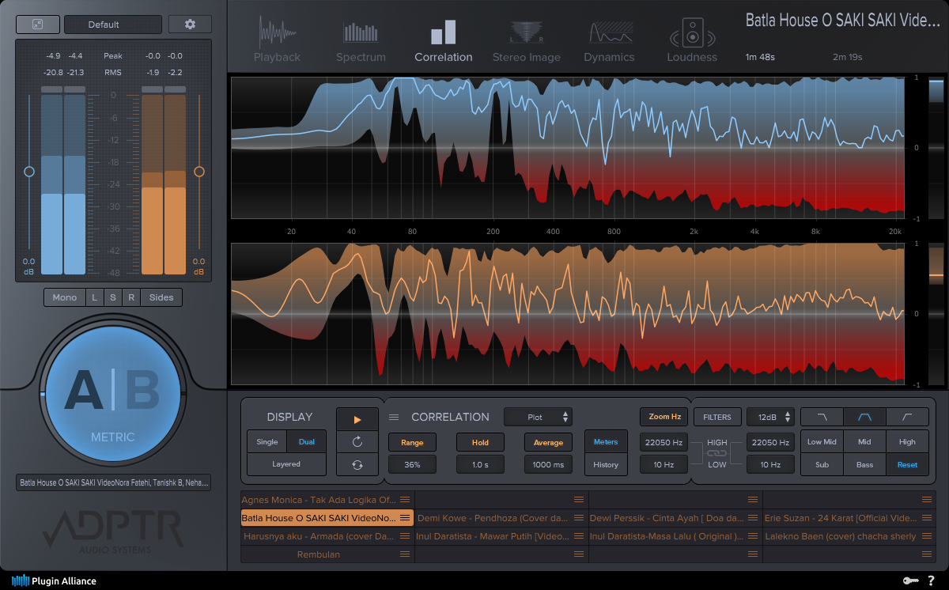This screenshot has height=590, width=949.
Task: Toggle the FILTERS button
Action: click(717, 417)
